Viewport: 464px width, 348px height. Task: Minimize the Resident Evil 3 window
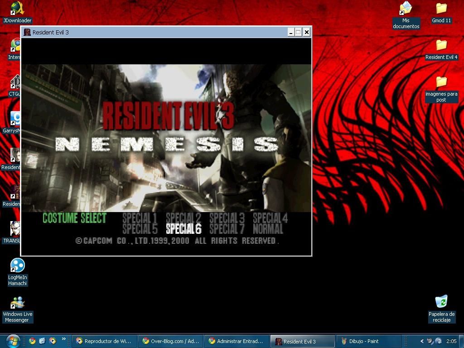[x=290, y=32]
